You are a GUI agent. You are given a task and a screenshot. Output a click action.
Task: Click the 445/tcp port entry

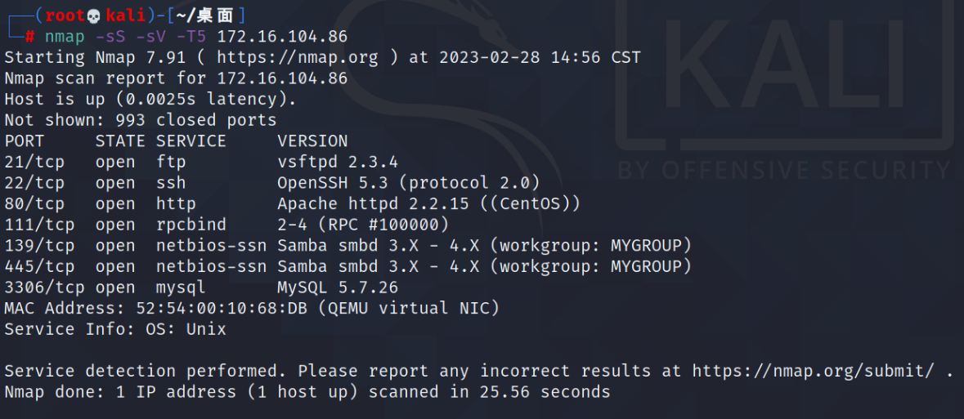(x=39, y=266)
